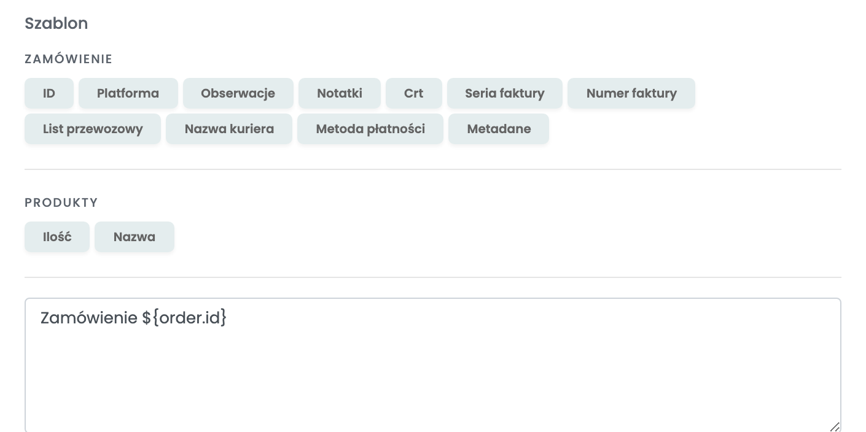Insert the Crt variable chip
Viewport: 866px width, 432px height.
coord(414,93)
